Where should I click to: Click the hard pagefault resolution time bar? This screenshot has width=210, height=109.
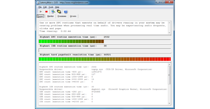point(105,59)
